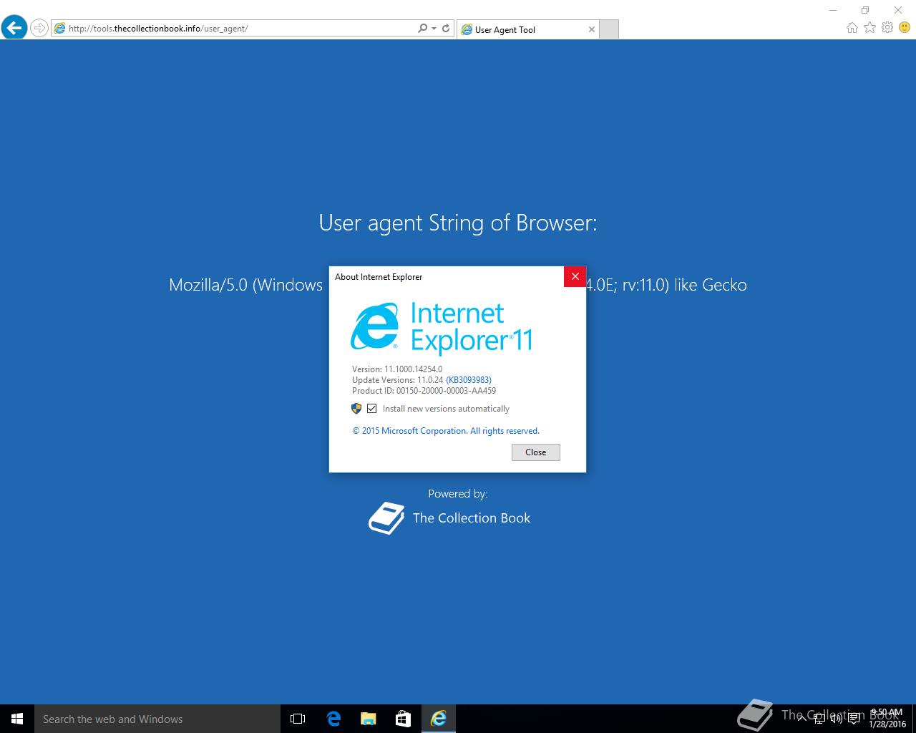916x733 pixels.
Task: Expand the address bar autocomplete dropdown arrow
Action: point(434,29)
